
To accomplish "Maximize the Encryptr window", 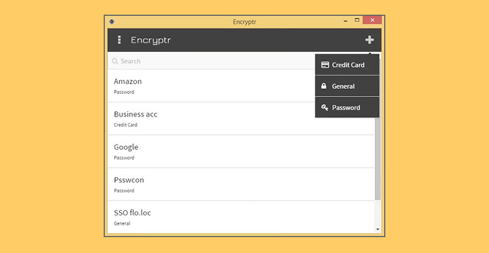I will point(357,20).
